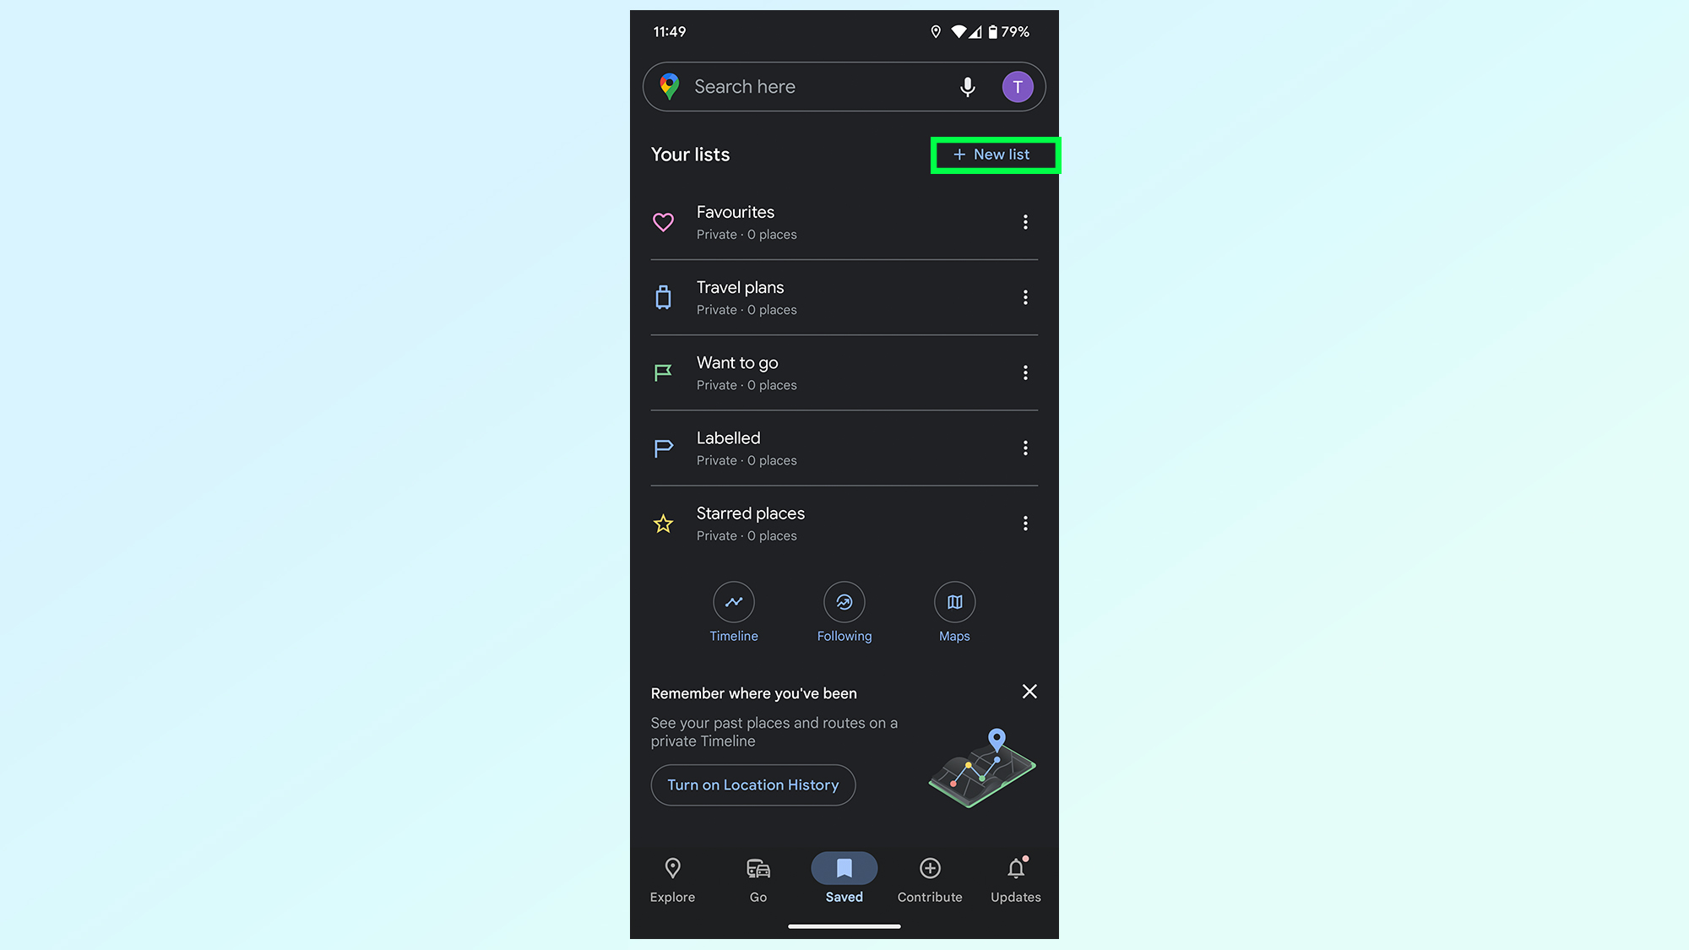
Task: Tap three-dot menu for Favourites
Action: [x=1024, y=221]
